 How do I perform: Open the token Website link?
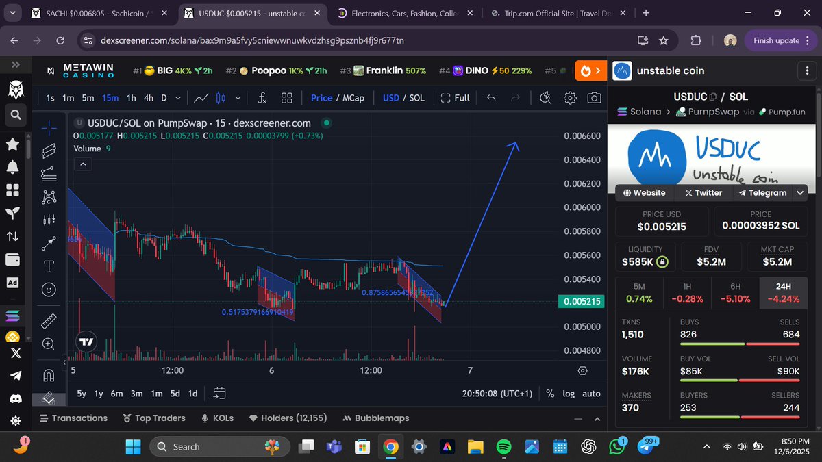coord(645,193)
